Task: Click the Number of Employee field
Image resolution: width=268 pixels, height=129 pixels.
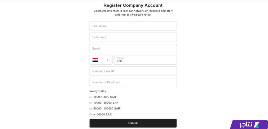Action: 133,83
